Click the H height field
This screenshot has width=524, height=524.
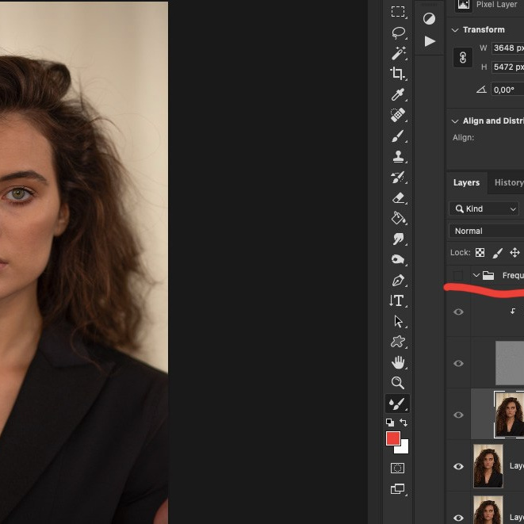coord(508,67)
